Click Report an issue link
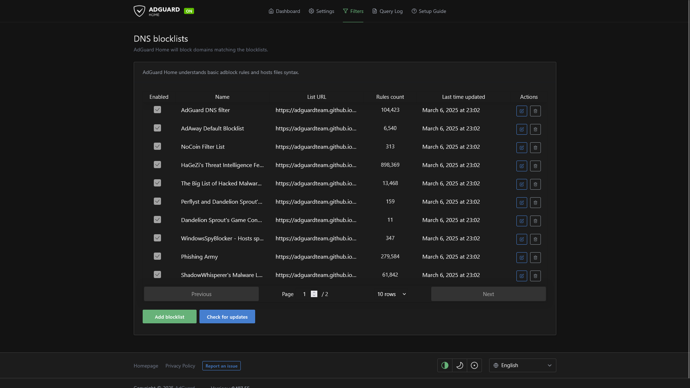Screen dimensions: 690x388 pyautogui.click(x=221, y=366)
